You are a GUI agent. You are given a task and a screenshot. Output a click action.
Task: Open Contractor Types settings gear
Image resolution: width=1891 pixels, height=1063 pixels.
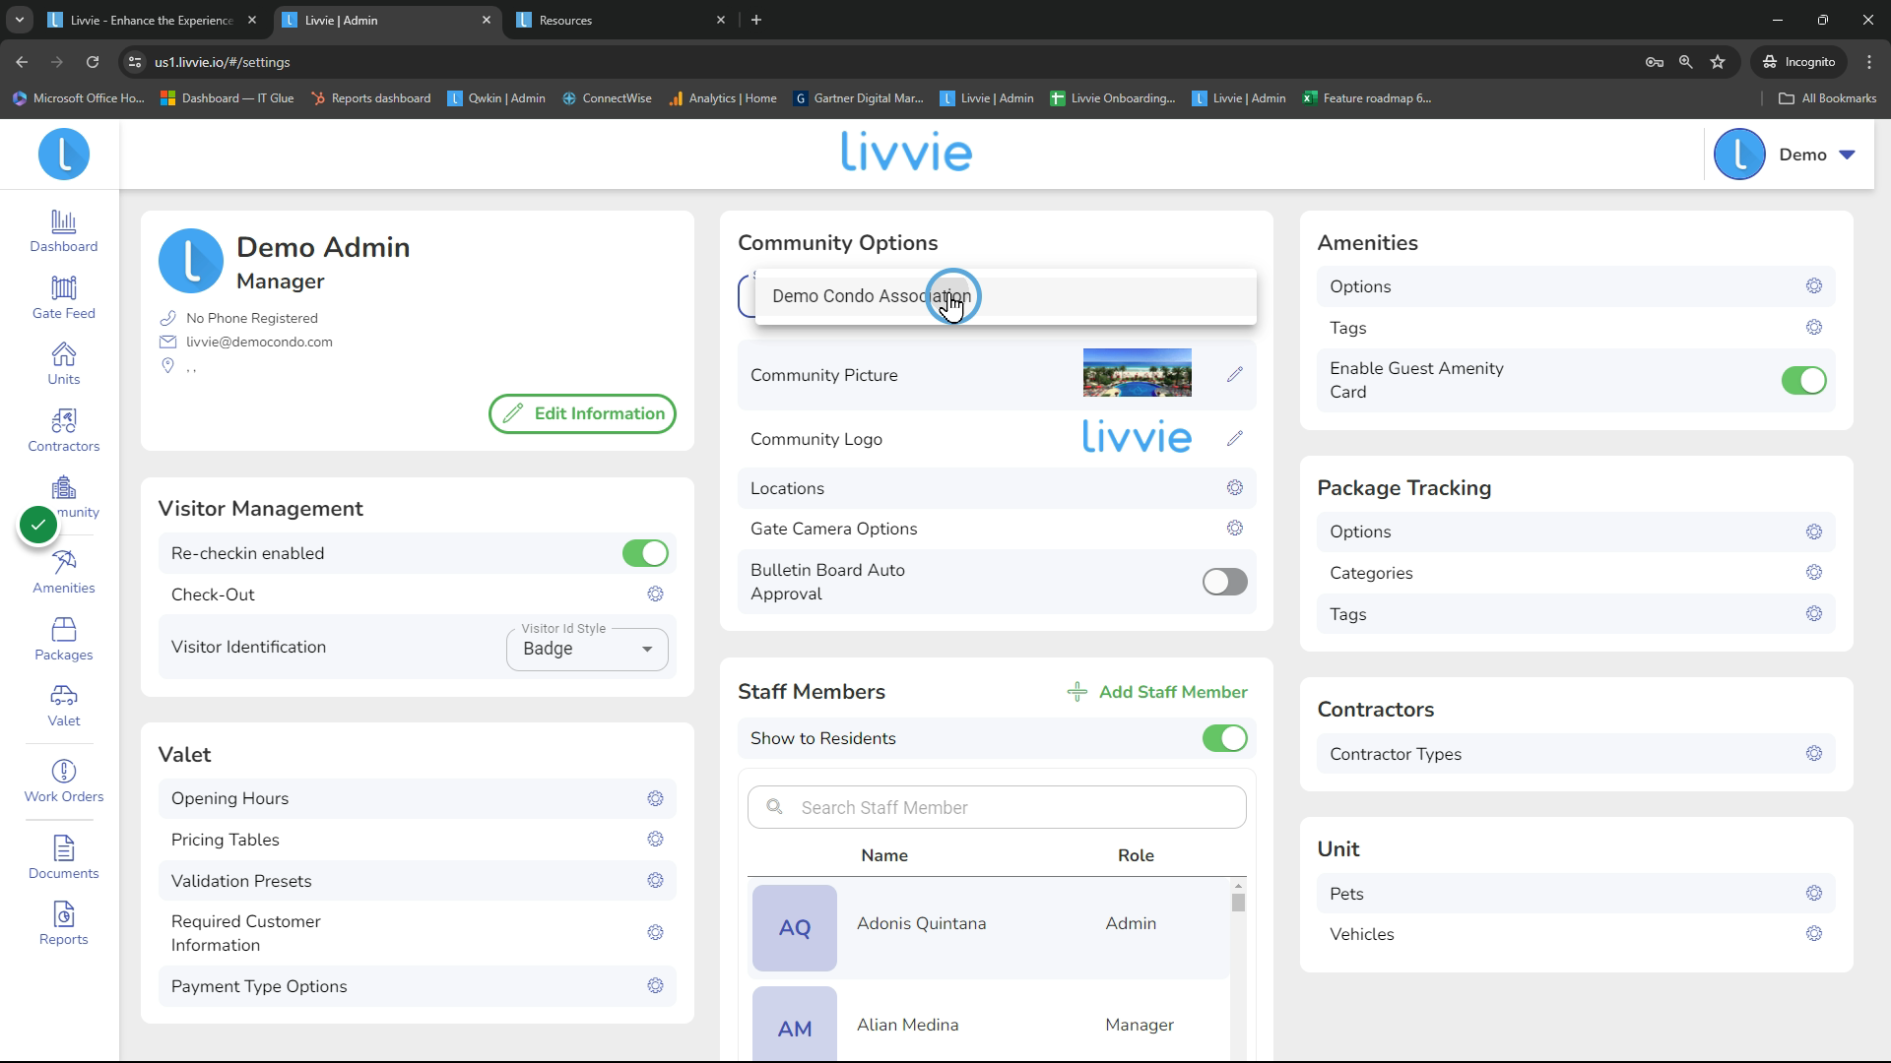[x=1813, y=754]
